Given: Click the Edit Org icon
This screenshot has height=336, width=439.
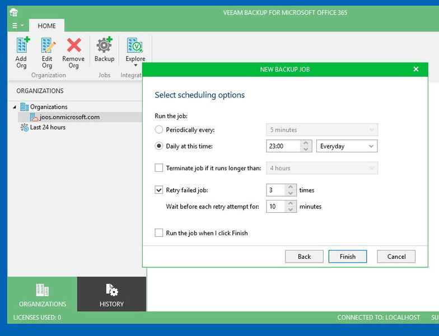Looking at the screenshot, I should point(48,45).
